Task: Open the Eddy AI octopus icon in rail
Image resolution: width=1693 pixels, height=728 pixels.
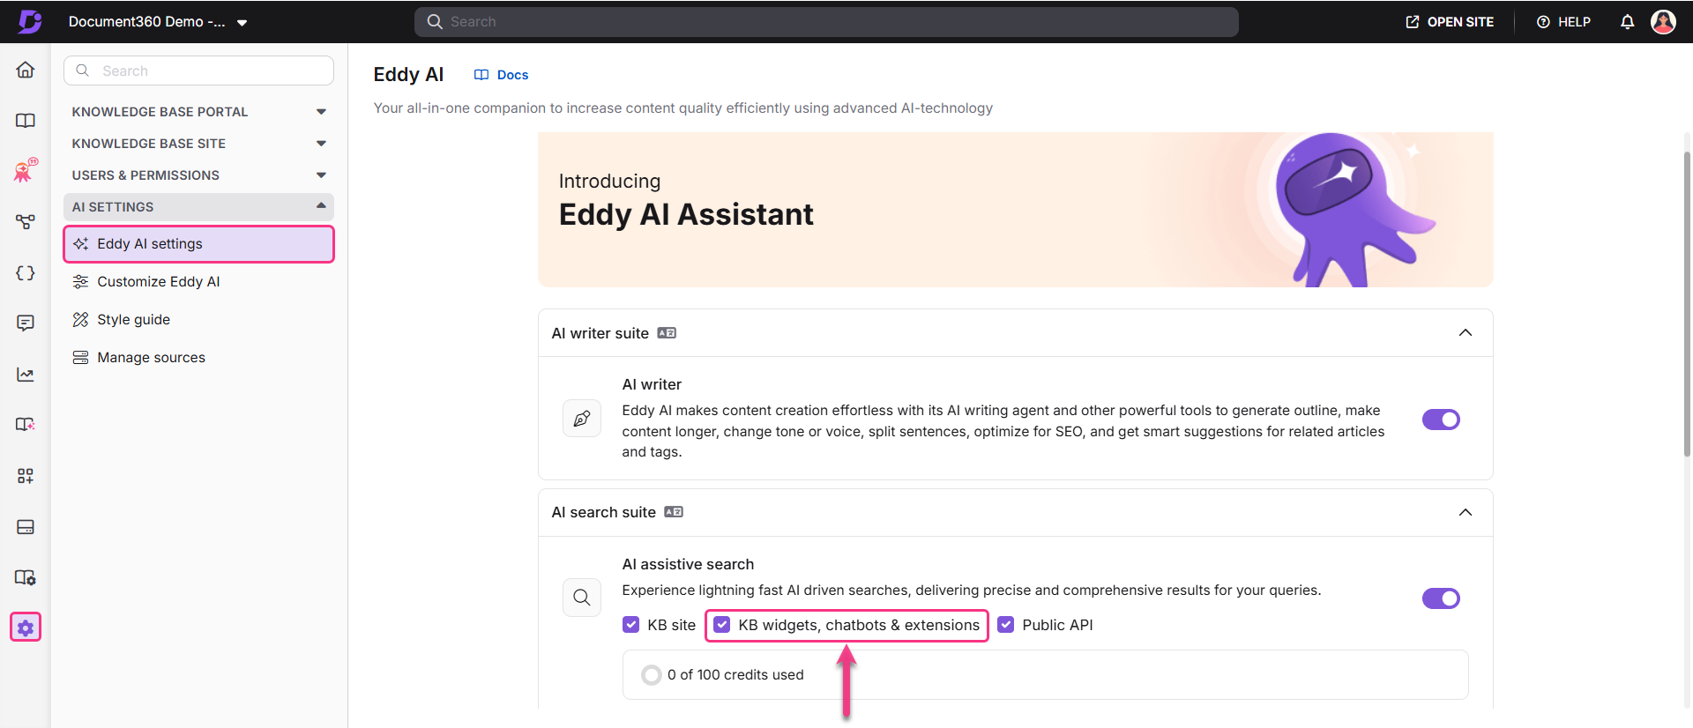Action: coord(26,170)
